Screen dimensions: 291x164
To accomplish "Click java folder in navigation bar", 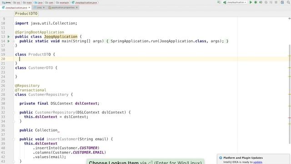I will [39, 2].
